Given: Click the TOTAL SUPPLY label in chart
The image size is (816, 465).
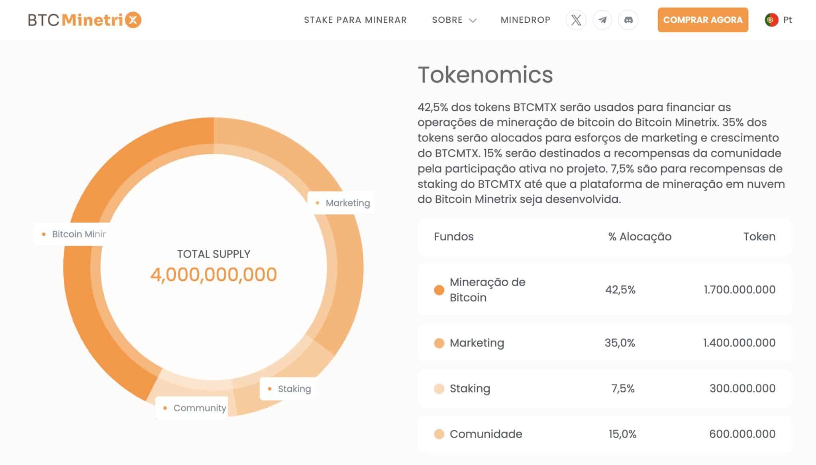Looking at the screenshot, I should coord(214,254).
